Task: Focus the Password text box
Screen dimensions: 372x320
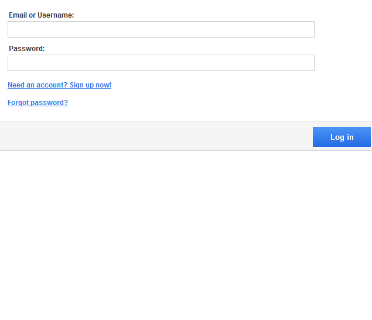Action: (x=161, y=63)
